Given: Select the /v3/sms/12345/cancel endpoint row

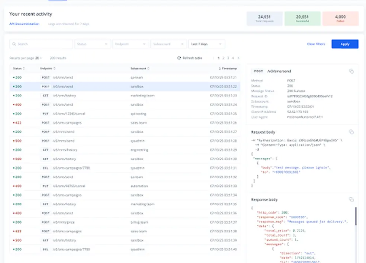Looking at the screenshot, I should tap(125, 114).
